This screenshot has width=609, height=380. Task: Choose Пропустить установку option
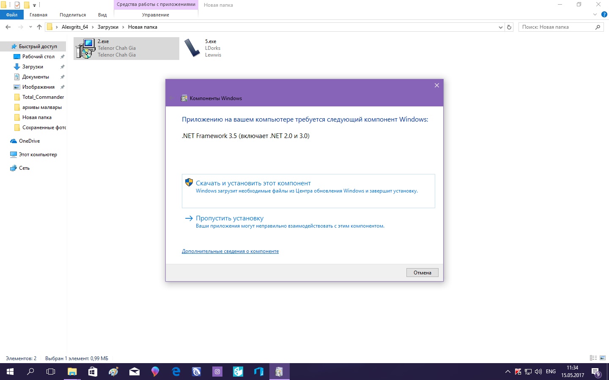[x=308, y=222]
